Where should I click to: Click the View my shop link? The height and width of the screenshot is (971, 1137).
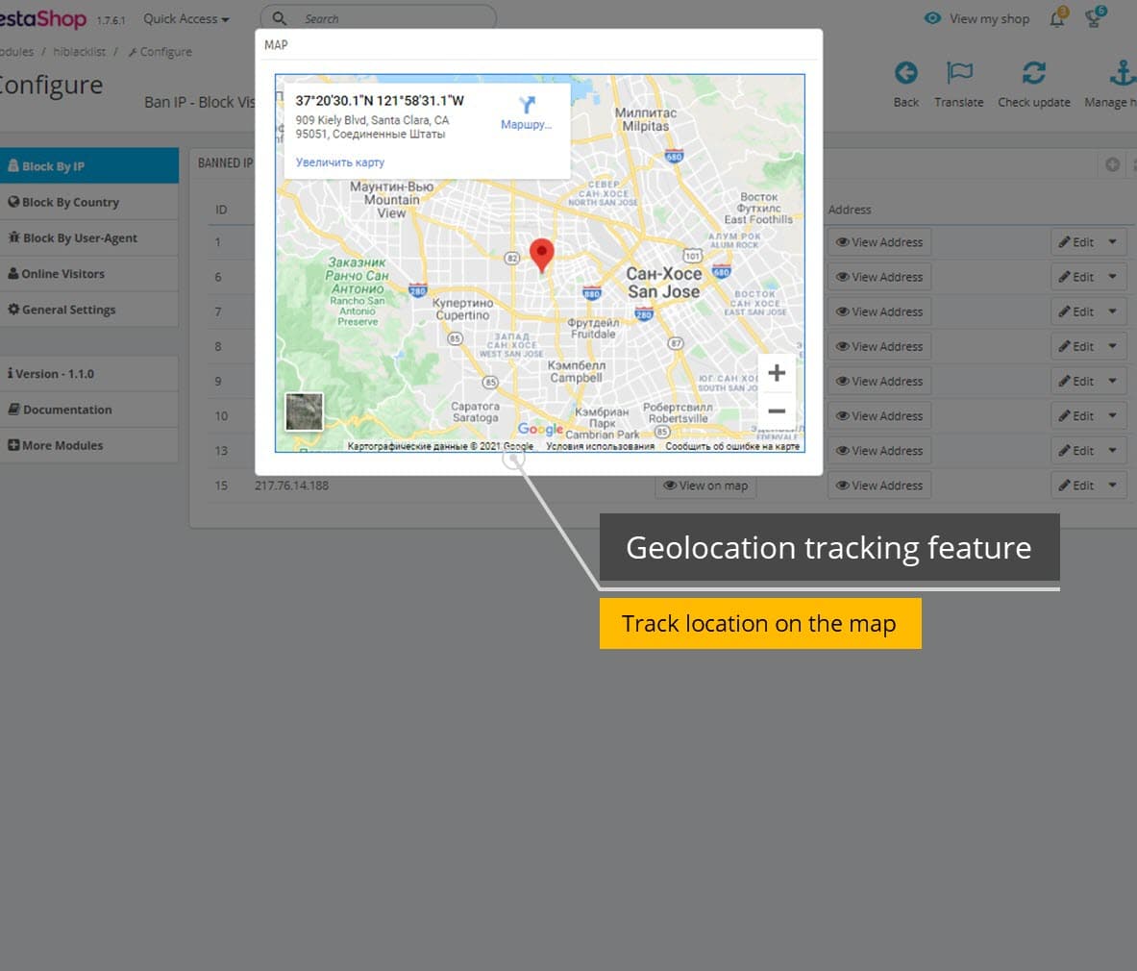tap(976, 19)
